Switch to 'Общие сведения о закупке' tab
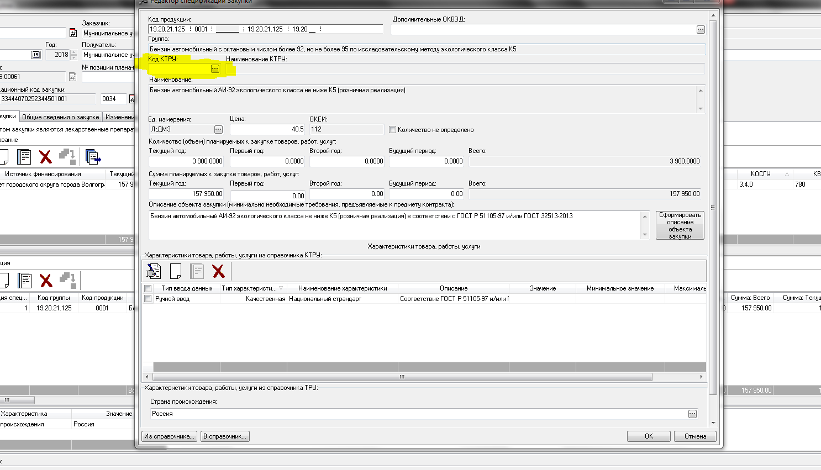This screenshot has width=821, height=470. tap(61, 117)
